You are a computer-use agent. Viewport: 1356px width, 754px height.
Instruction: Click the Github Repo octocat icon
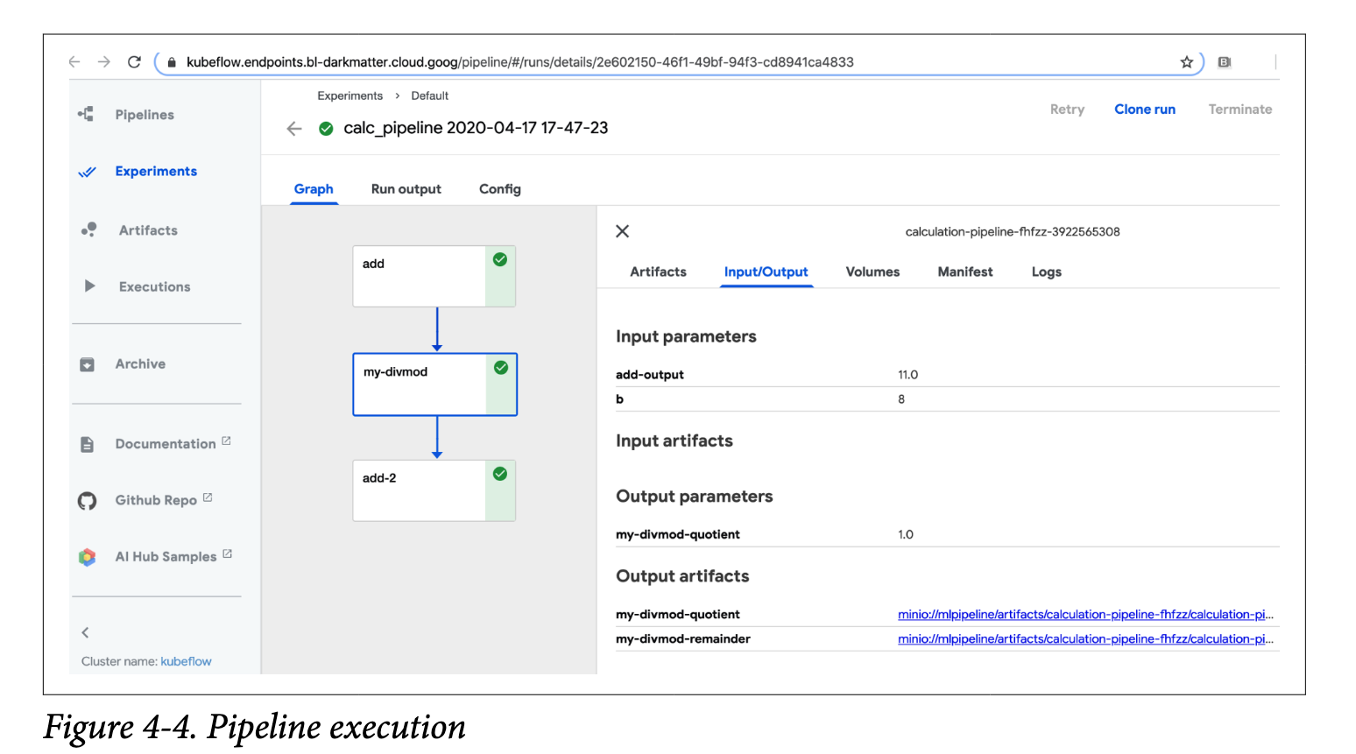(87, 501)
